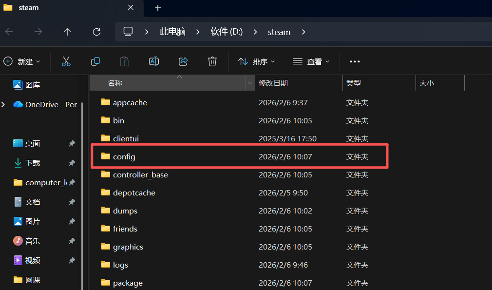
Task: Select the clientui folder
Action: tap(120, 138)
